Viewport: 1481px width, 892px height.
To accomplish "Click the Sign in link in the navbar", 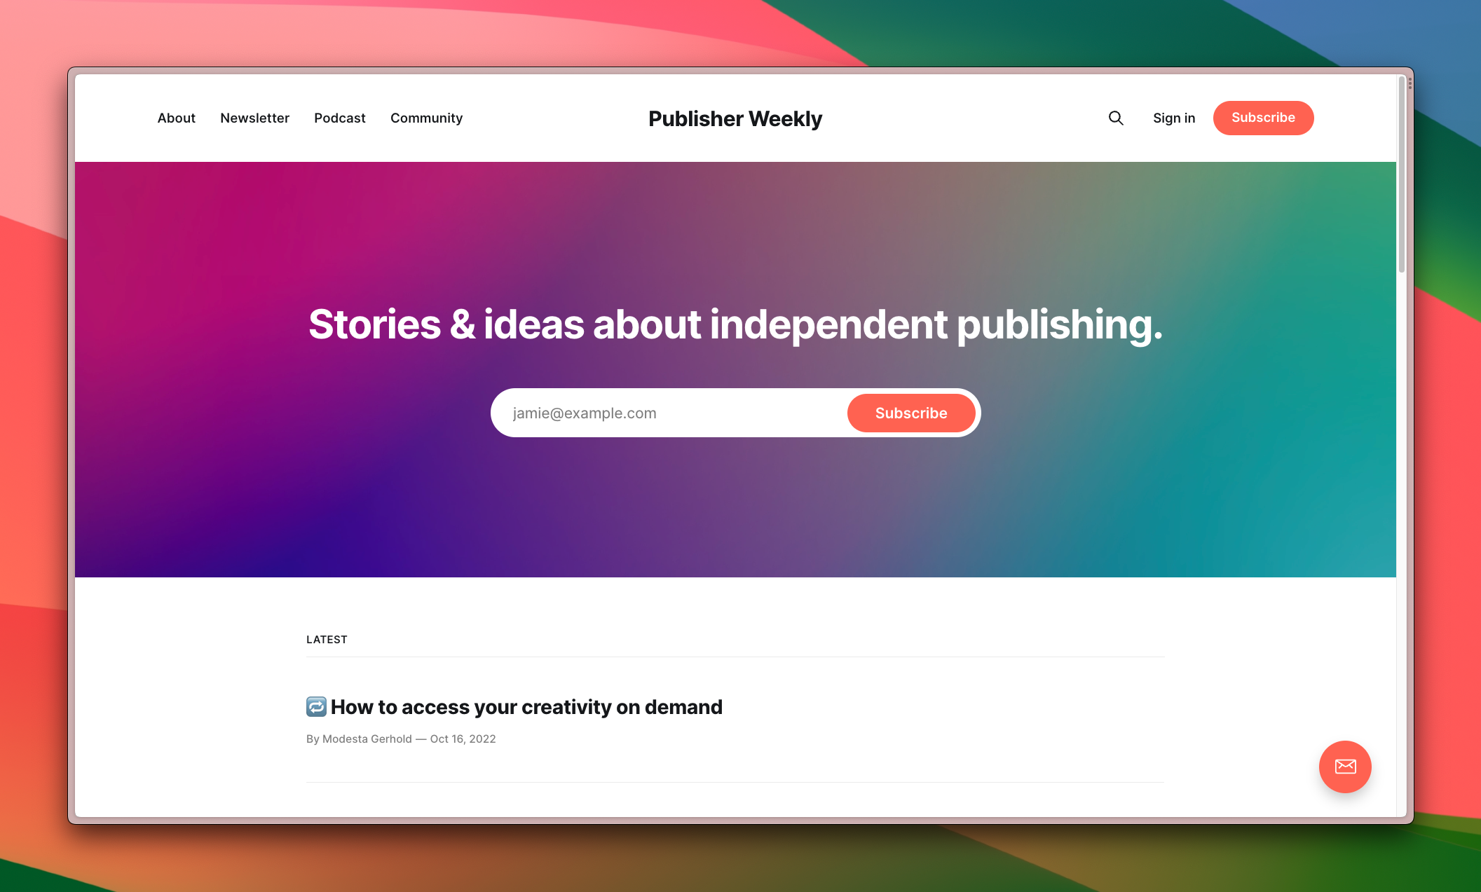I will 1173,118.
